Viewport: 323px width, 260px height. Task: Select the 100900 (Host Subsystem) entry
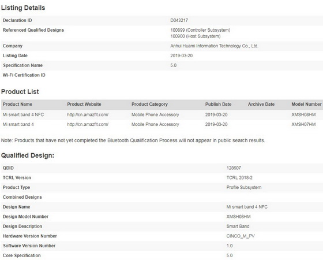click(x=196, y=36)
